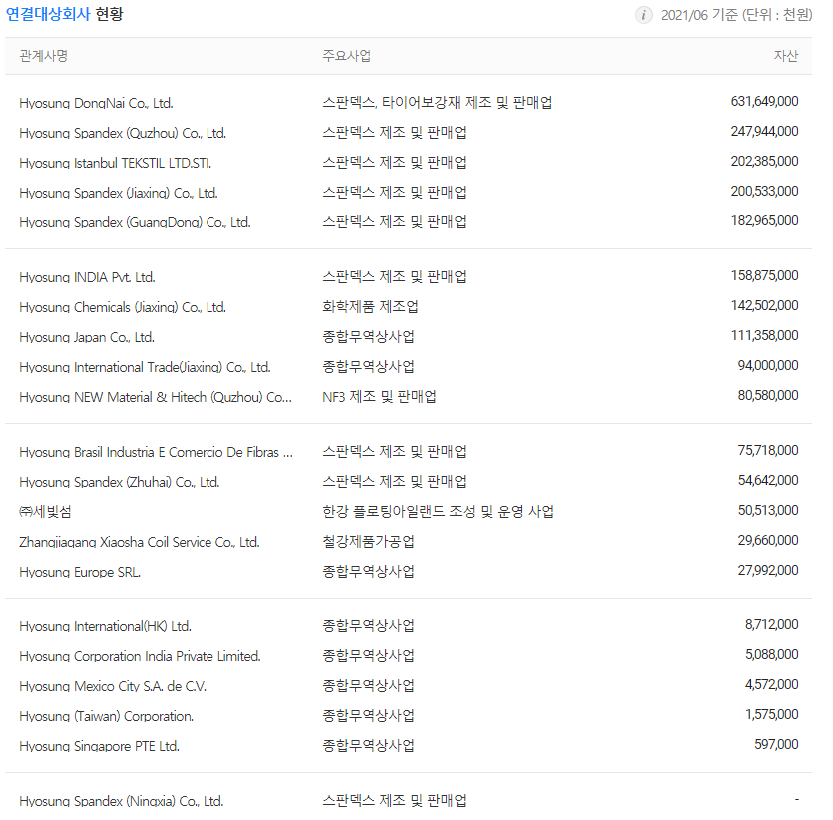
Task: Click asset value 142,502,000
Action: [764, 306]
